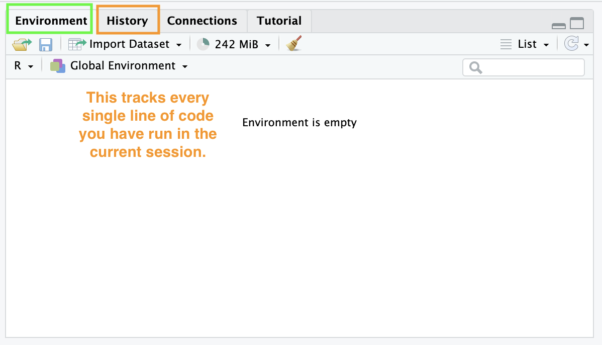Viewport: 602px width, 345px height.
Task: Open the Import Dataset dropdown arrow
Action: (x=179, y=45)
